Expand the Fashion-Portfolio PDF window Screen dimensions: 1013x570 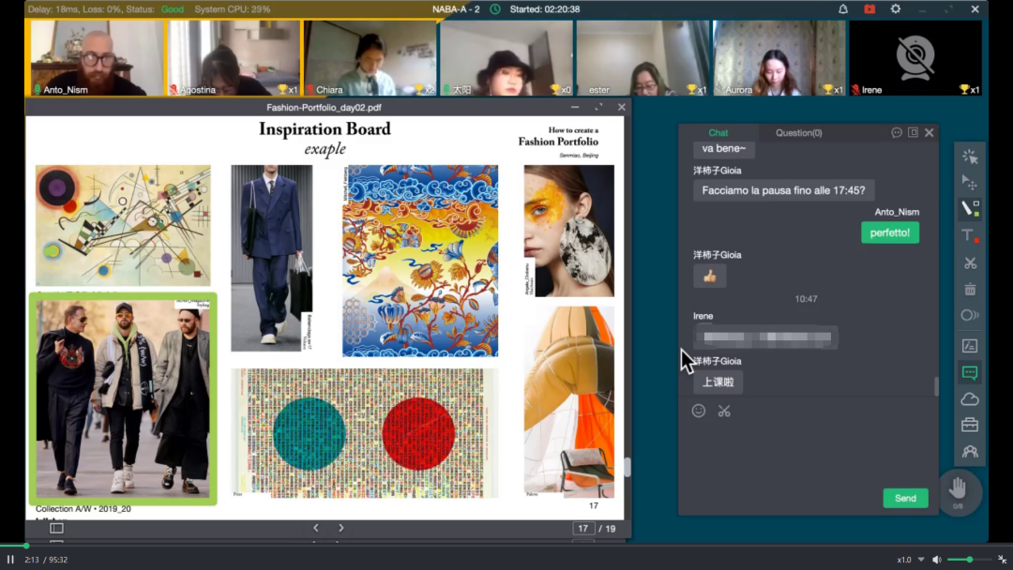coord(598,107)
